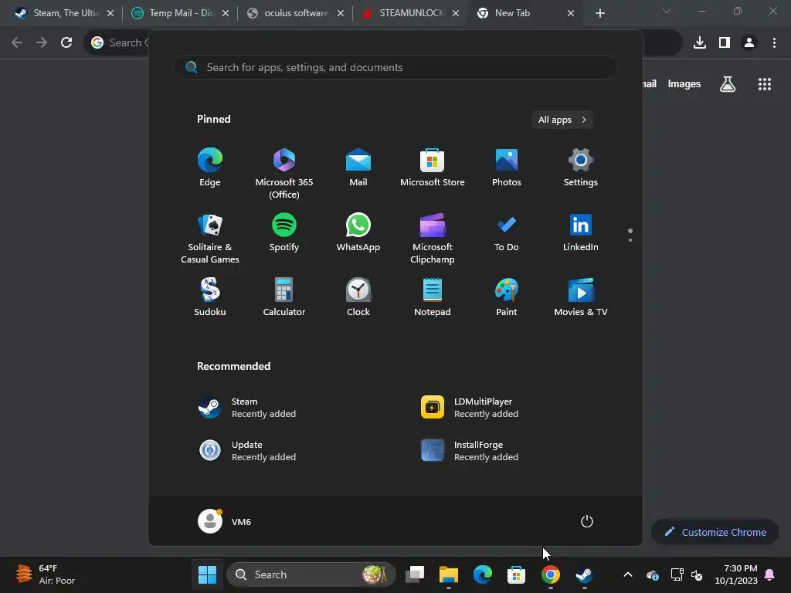This screenshot has height=593, width=791.
Task: Click the Windows Start button
Action: 207,574
